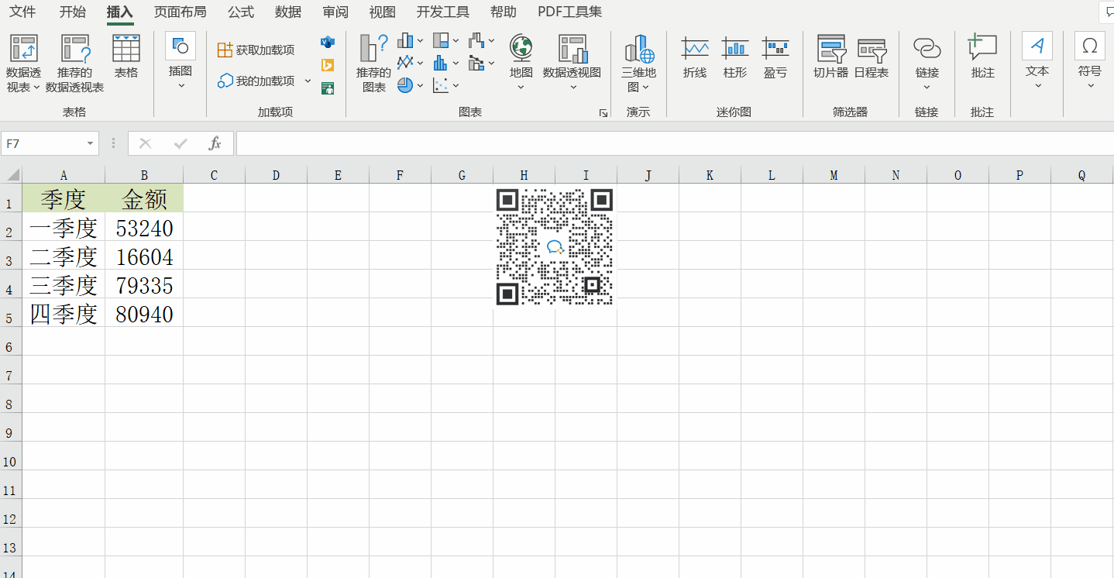Click the formula bar input field
The image size is (1114, 578).
click(x=675, y=143)
